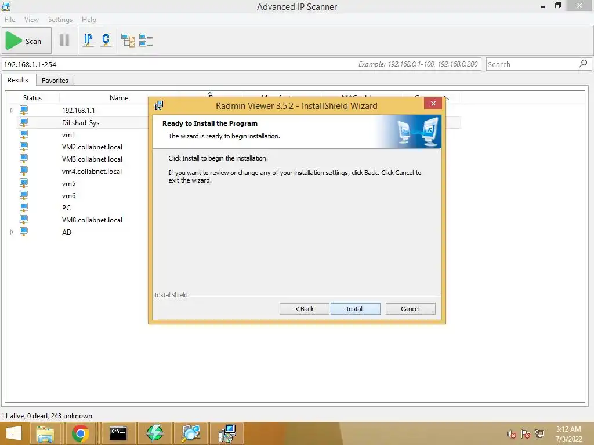Click the IP range input field
594x445 pixels.
pos(241,64)
